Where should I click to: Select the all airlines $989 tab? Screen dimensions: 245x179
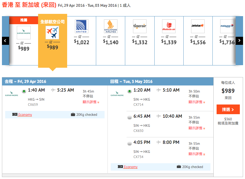53,41
